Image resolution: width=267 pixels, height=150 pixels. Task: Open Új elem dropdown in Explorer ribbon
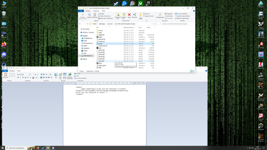(x=147, y=14)
